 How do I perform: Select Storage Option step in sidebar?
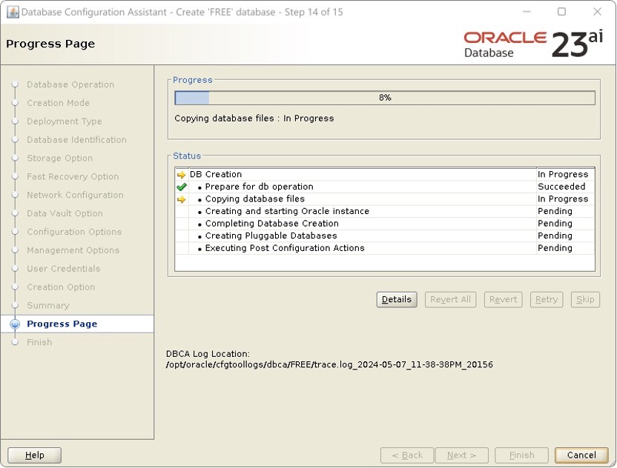60,158
